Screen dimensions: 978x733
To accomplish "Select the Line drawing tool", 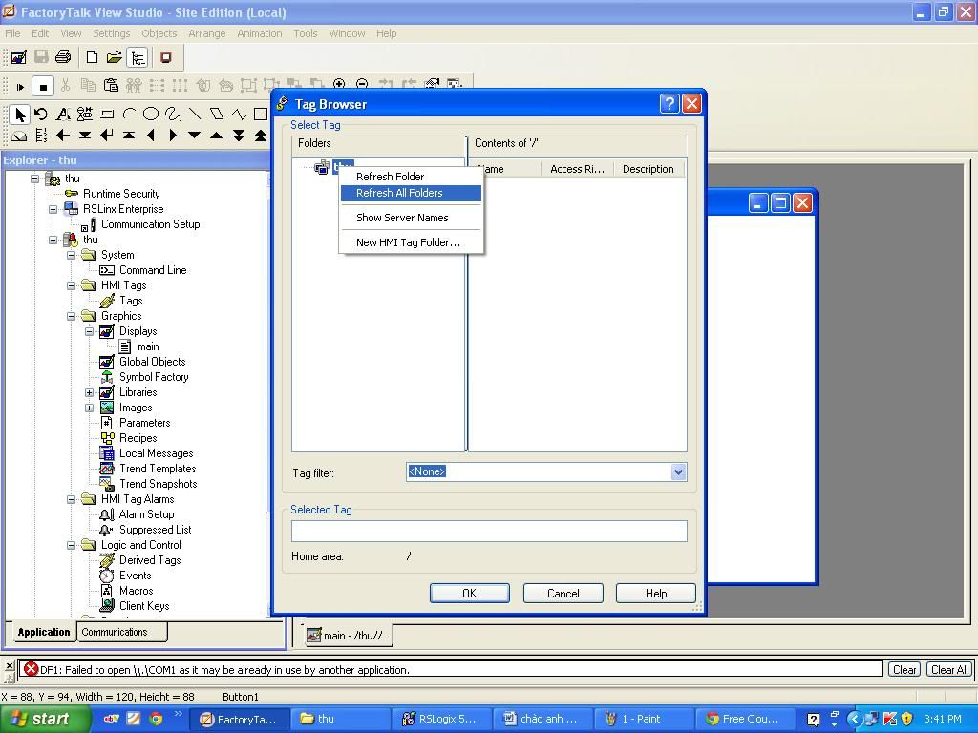I will [x=195, y=115].
